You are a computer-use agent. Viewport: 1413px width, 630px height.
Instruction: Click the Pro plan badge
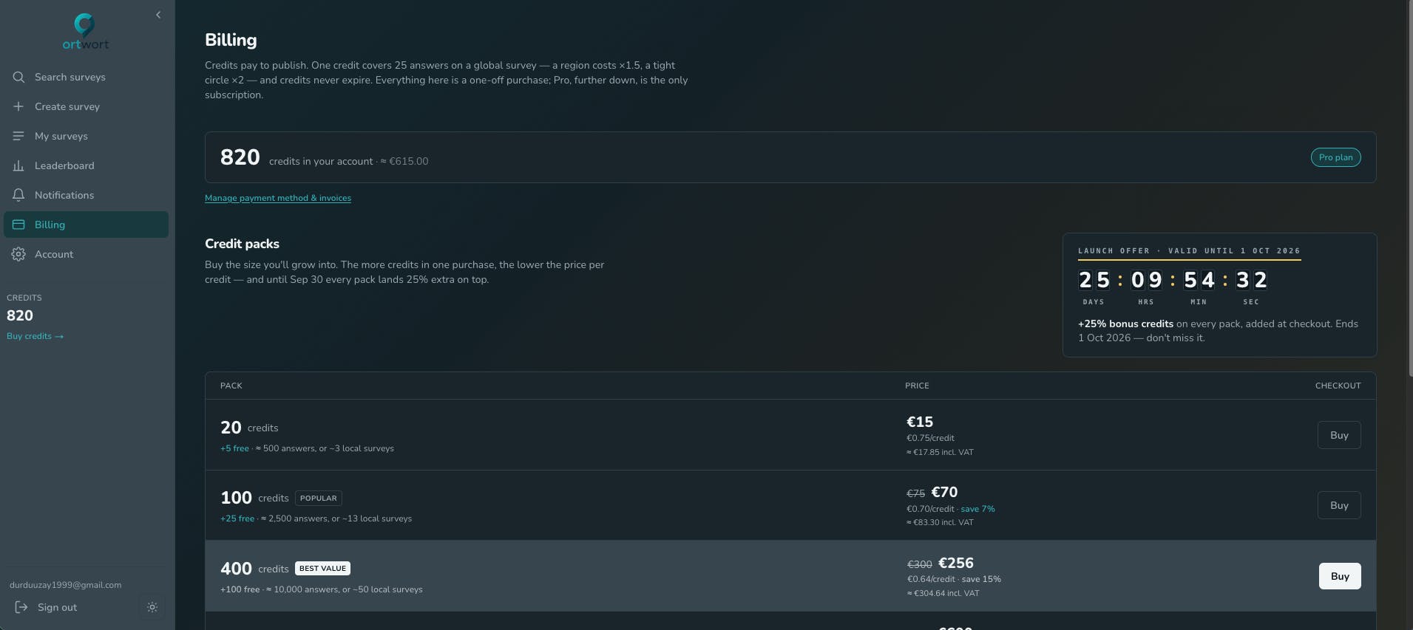pos(1335,157)
